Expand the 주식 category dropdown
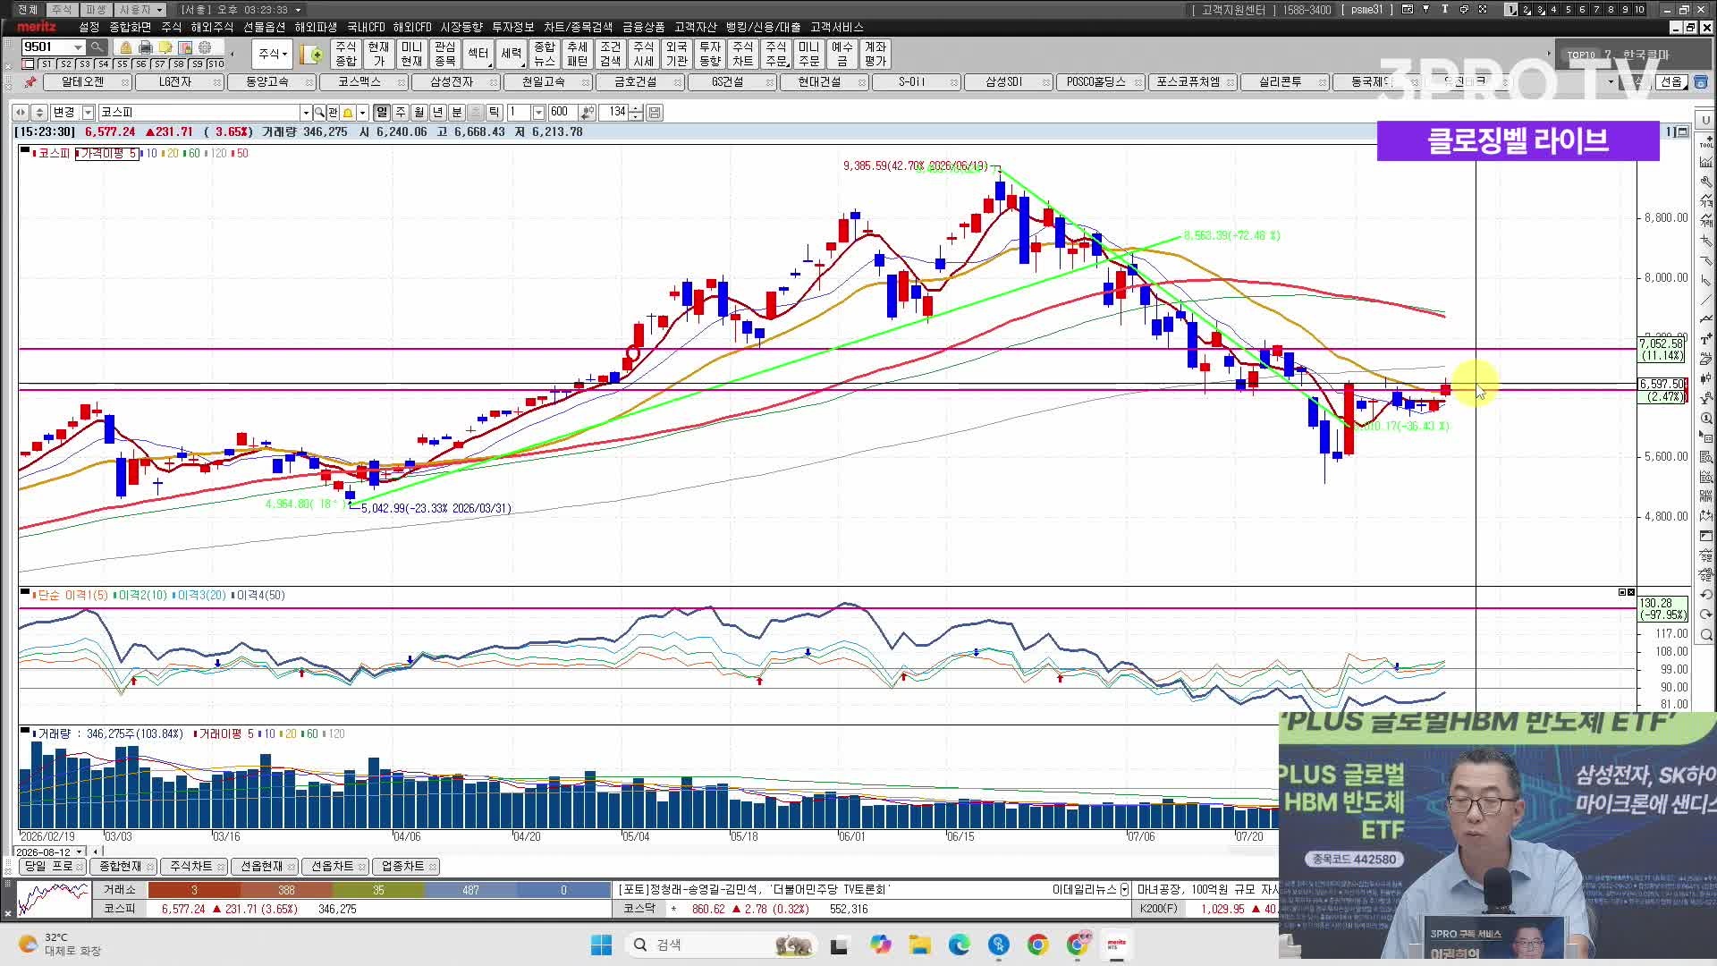Screen dimensions: 1717x966 274,54
